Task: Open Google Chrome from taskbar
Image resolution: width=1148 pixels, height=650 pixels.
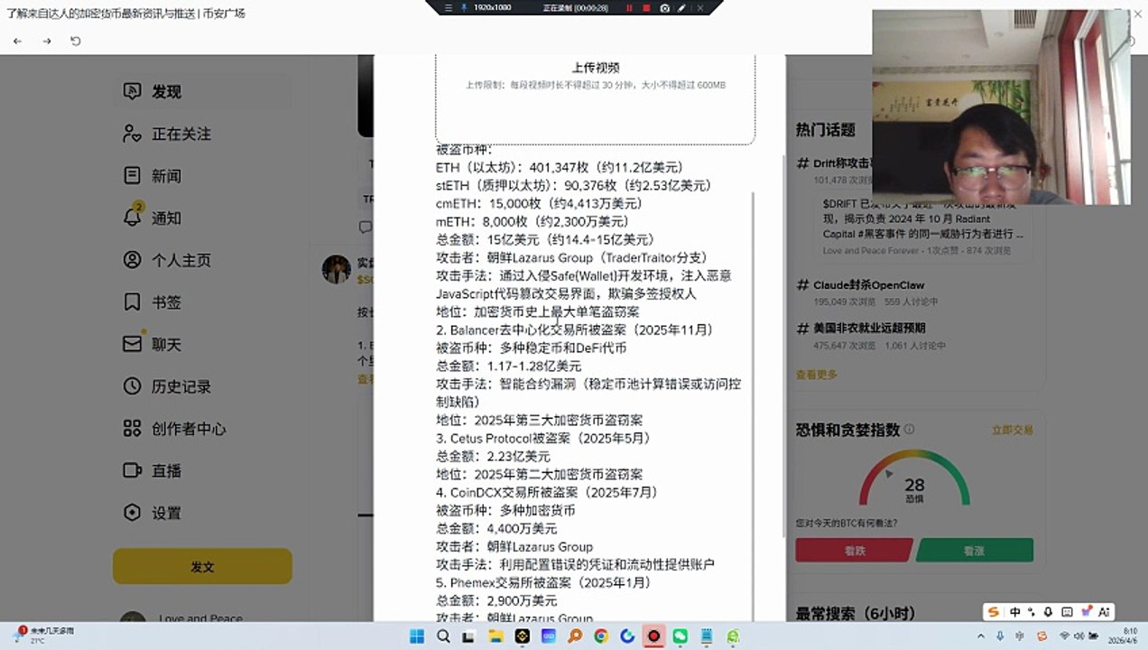Action: (x=601, y=636)
